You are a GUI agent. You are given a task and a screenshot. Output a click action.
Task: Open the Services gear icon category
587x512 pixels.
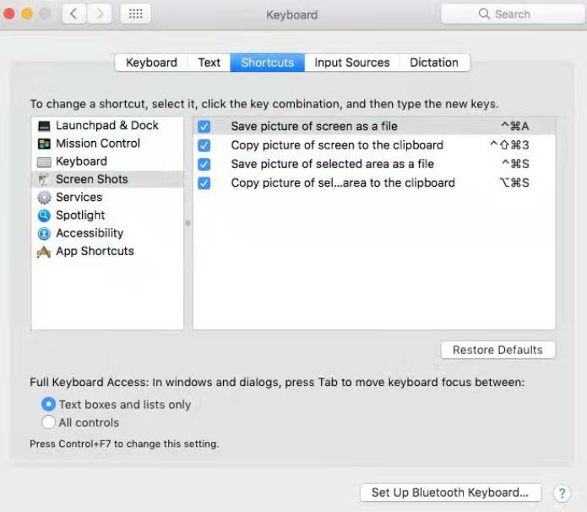coord(44,198)
